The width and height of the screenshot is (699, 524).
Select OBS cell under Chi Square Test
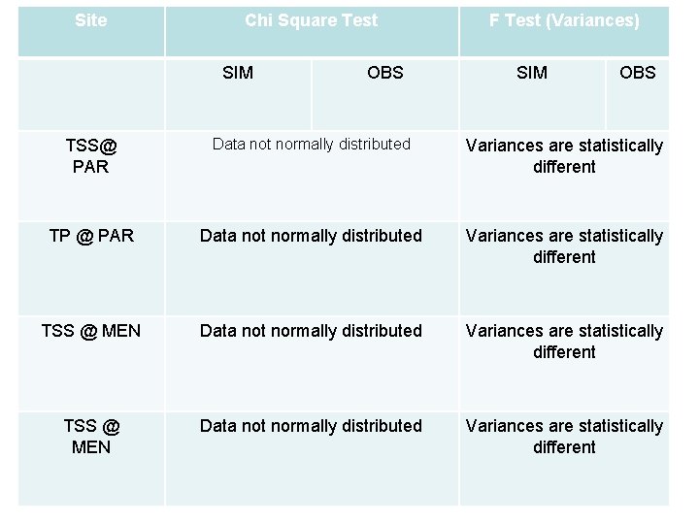[385, 94]
